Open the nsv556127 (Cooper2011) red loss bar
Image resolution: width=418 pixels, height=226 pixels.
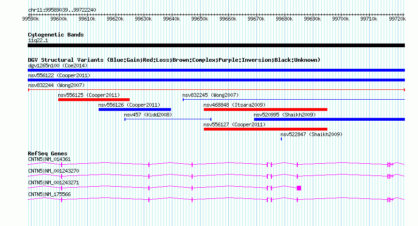tap(265, 129)
